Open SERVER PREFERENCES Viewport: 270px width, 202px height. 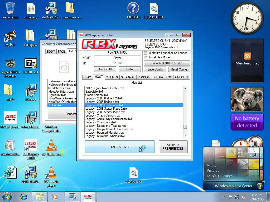[173, 147]
